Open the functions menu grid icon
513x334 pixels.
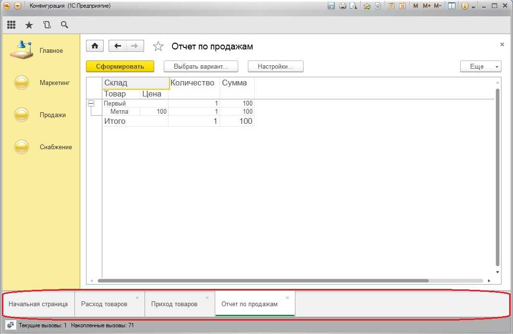pyautogui.click(x=11, y=25)
